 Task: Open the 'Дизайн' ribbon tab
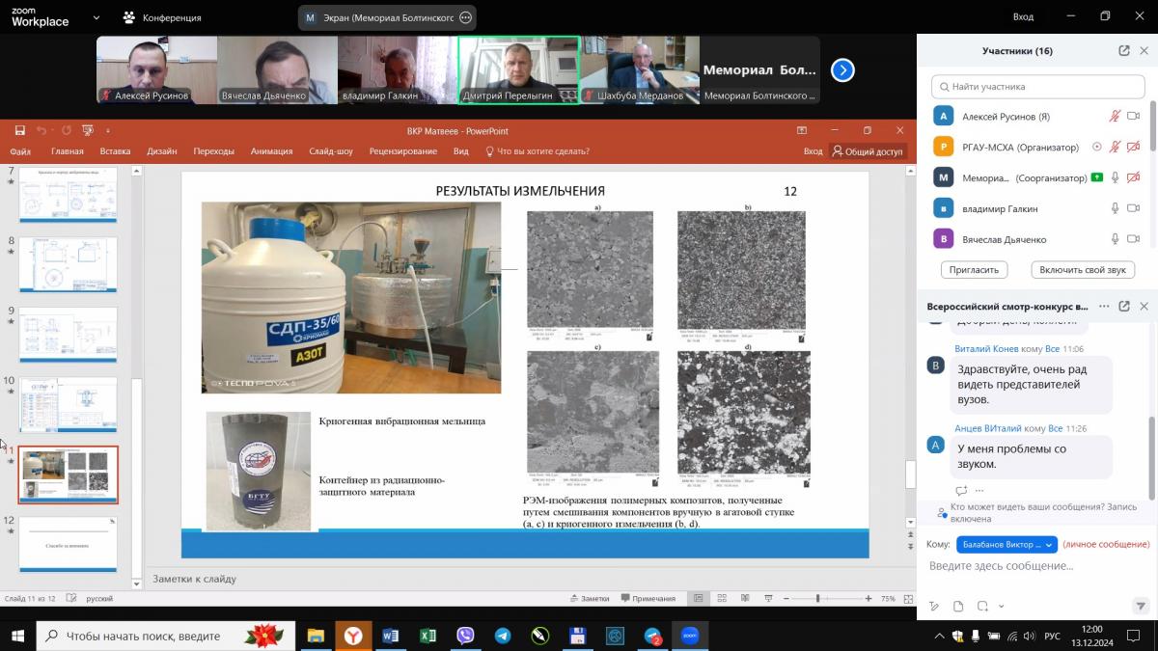[x=161, y=151]
